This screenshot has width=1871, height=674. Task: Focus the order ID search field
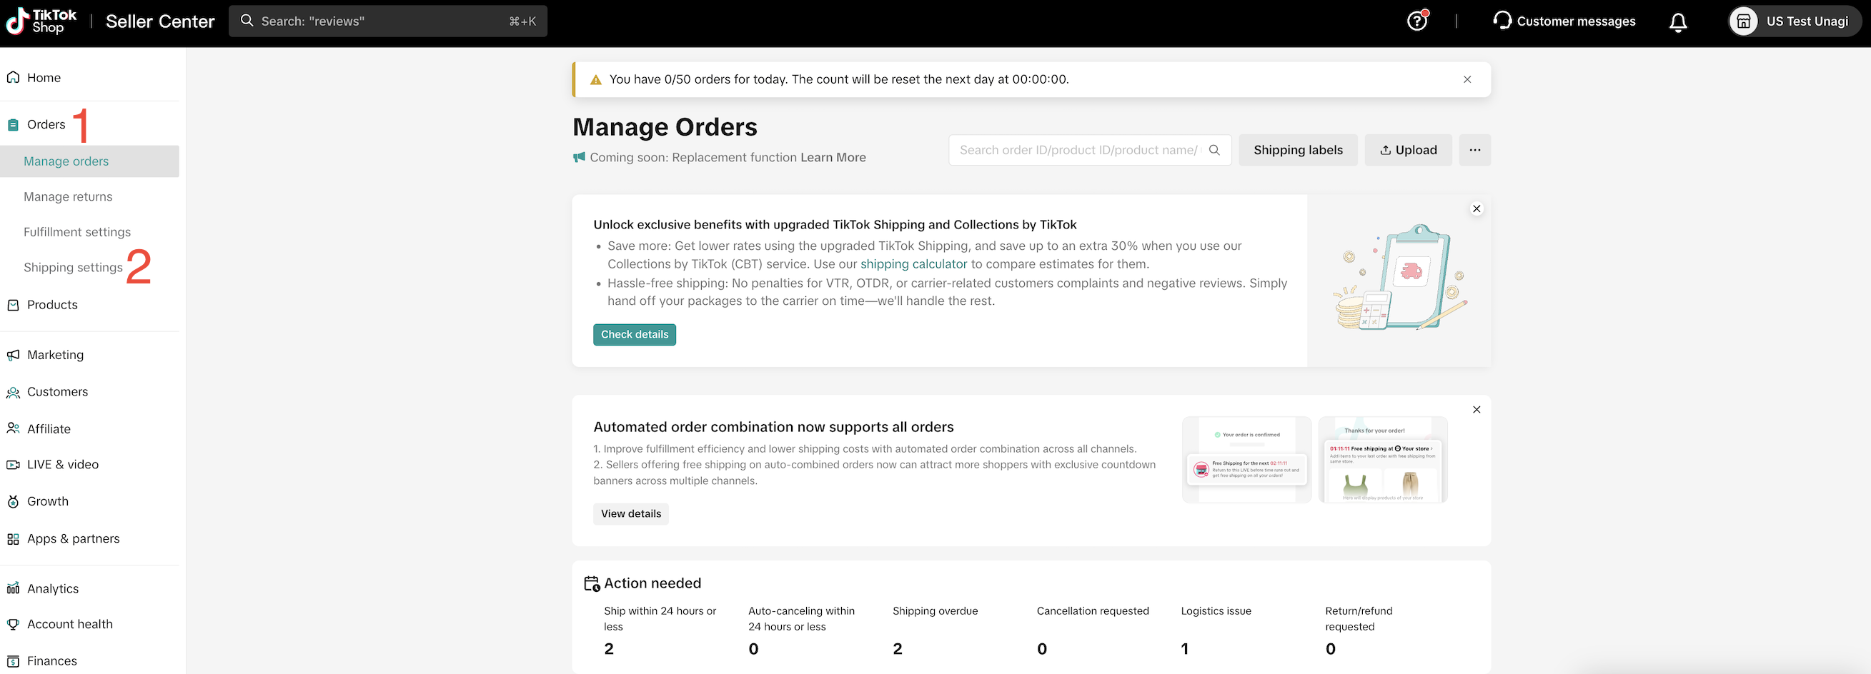pos(1078,150)
